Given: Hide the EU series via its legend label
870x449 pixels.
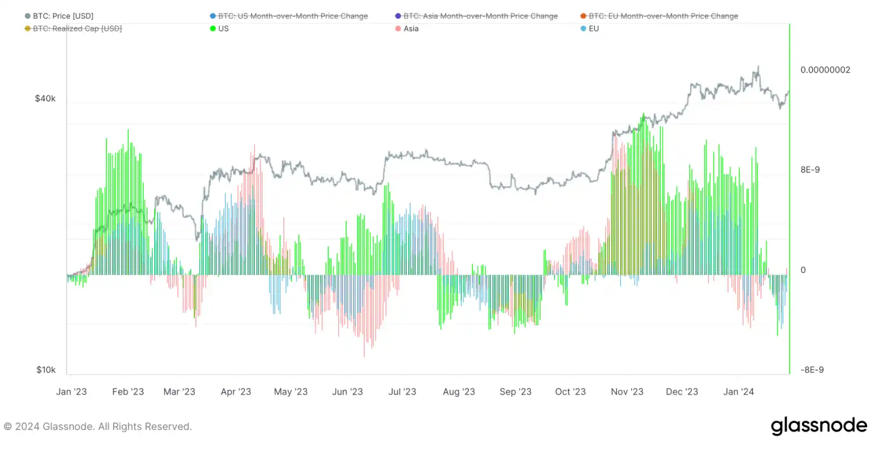Looking at the screenshot, I should pos(594,28).
